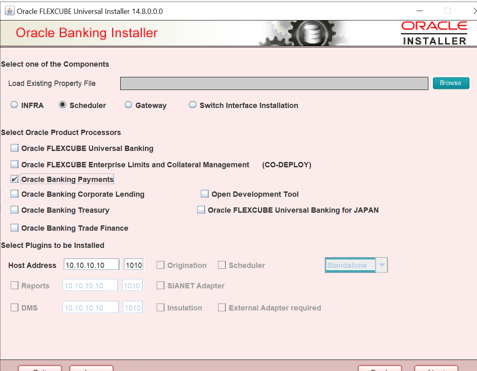
Task: Click Select Oracle Product Processors heading
Action: [x=61, y=132]
